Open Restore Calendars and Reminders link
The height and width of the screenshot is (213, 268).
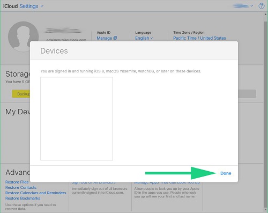point(36,193)
